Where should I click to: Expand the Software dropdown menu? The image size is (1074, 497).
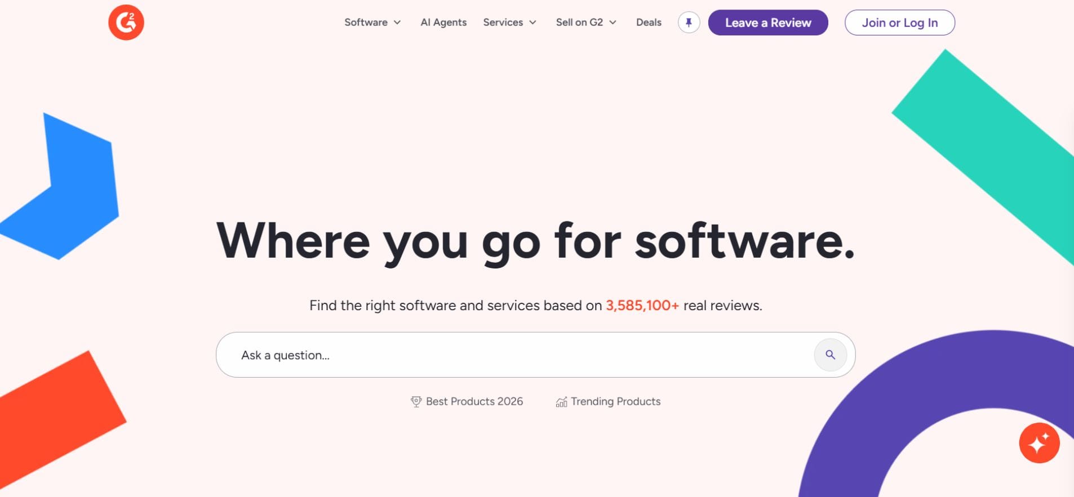coord(372,23)
